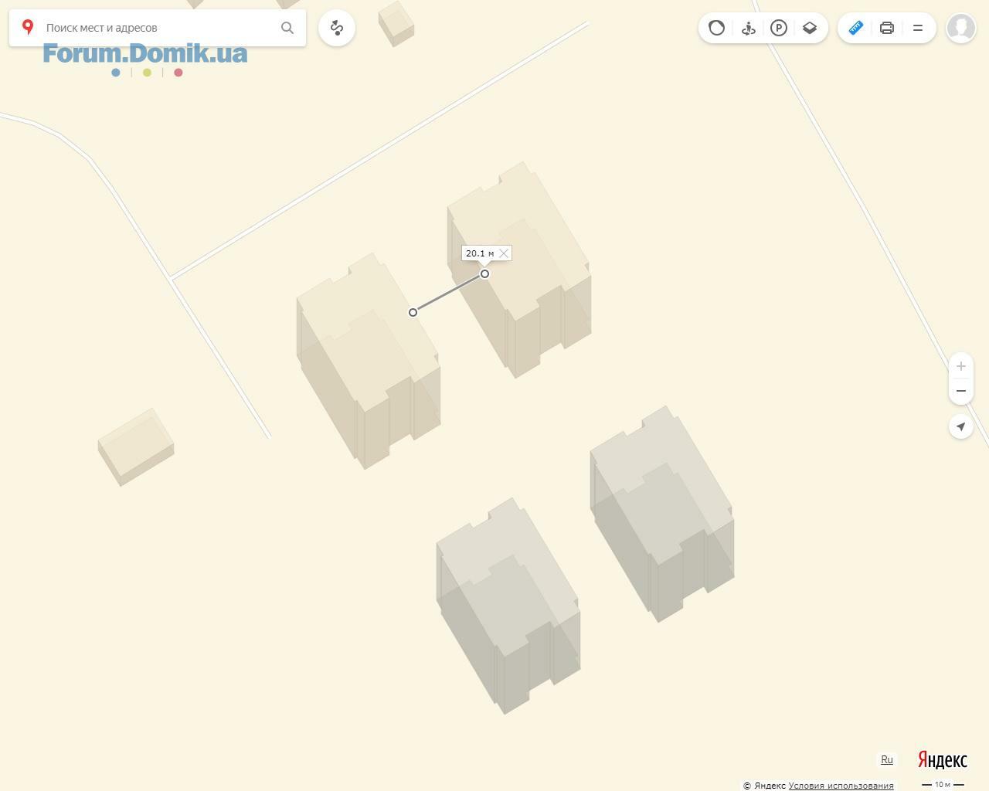The image size is (989, 791).
Task: Toggle the ruler measurement tool
Action: coord(856,28)
